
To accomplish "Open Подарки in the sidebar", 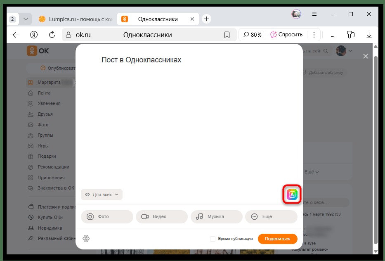I will [47, 156].
